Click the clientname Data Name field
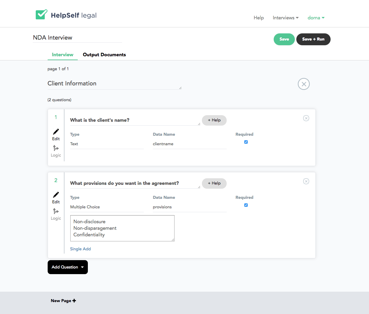Viewport: 369px width, 314px height. [189, 144]
